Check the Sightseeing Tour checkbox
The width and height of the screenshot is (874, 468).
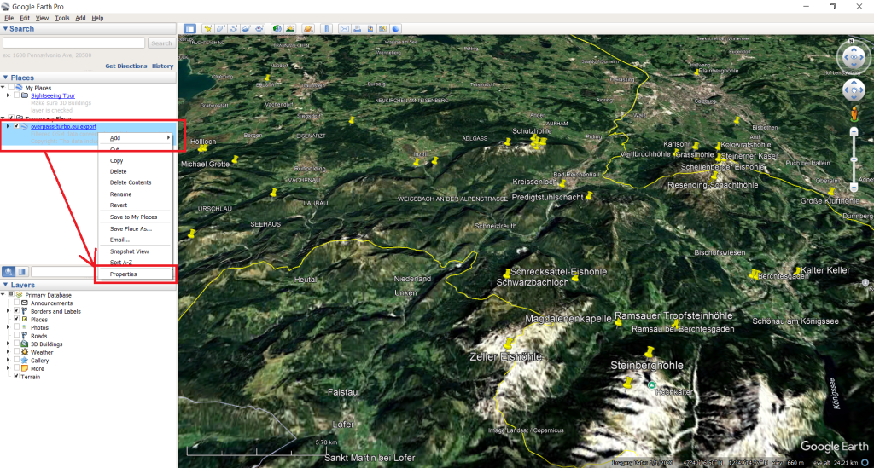(x=17, y=95)
